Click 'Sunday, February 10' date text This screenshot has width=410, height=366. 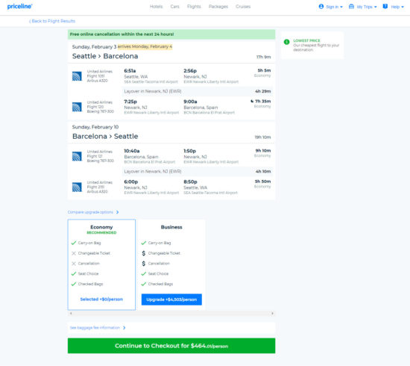click(x=95, y=127)
